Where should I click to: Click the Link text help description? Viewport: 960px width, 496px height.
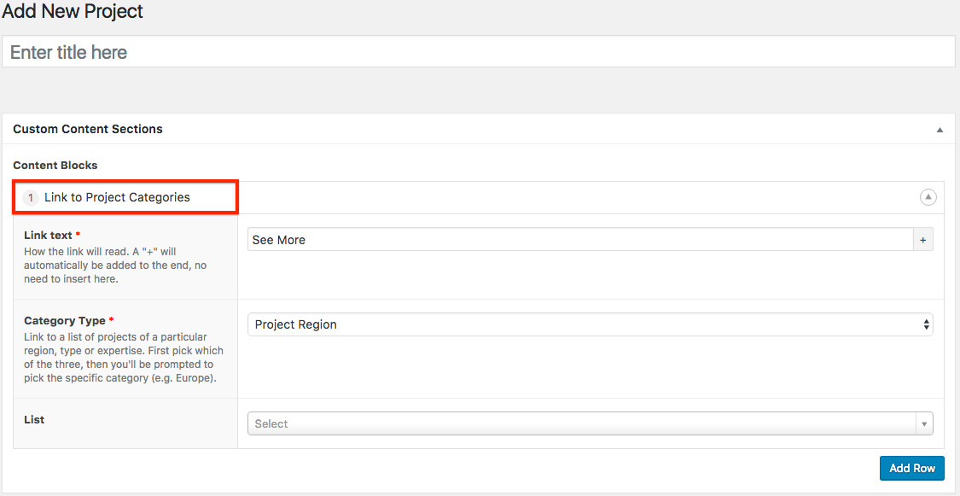point(115,265)
